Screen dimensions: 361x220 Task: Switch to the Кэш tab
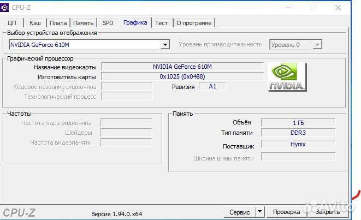point(35,23)
